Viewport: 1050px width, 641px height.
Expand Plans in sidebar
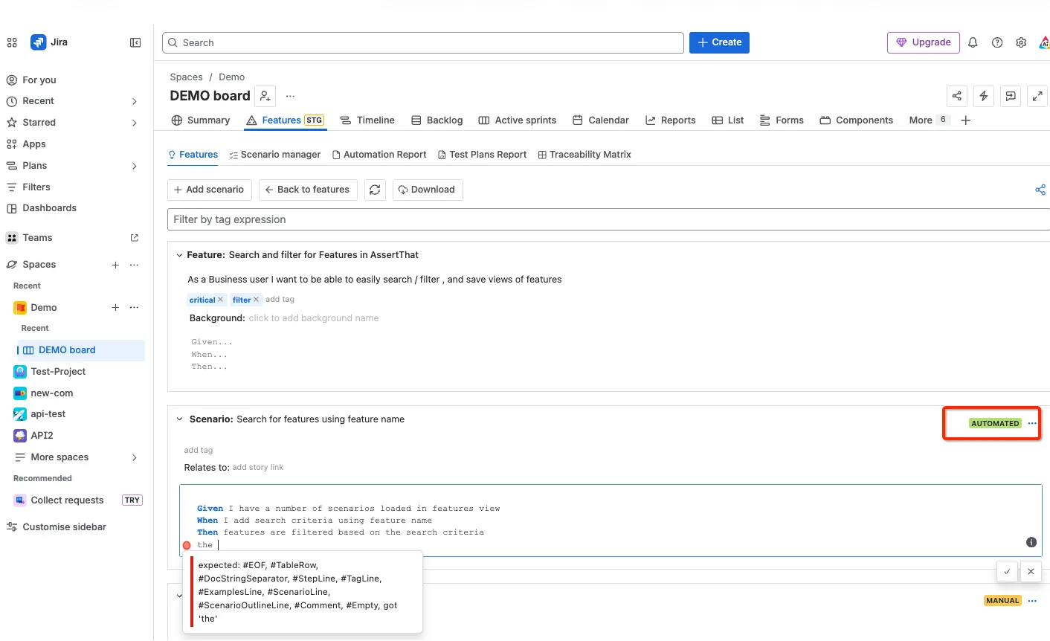tap(135, 166)
